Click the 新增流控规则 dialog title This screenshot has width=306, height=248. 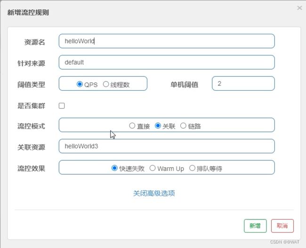point(28,13)
